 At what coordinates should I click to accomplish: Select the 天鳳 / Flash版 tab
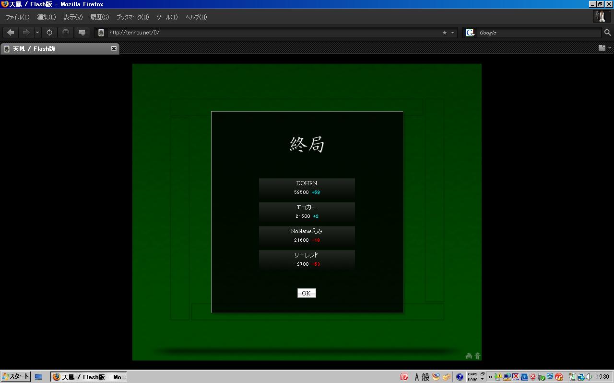[x=60, y=48]
